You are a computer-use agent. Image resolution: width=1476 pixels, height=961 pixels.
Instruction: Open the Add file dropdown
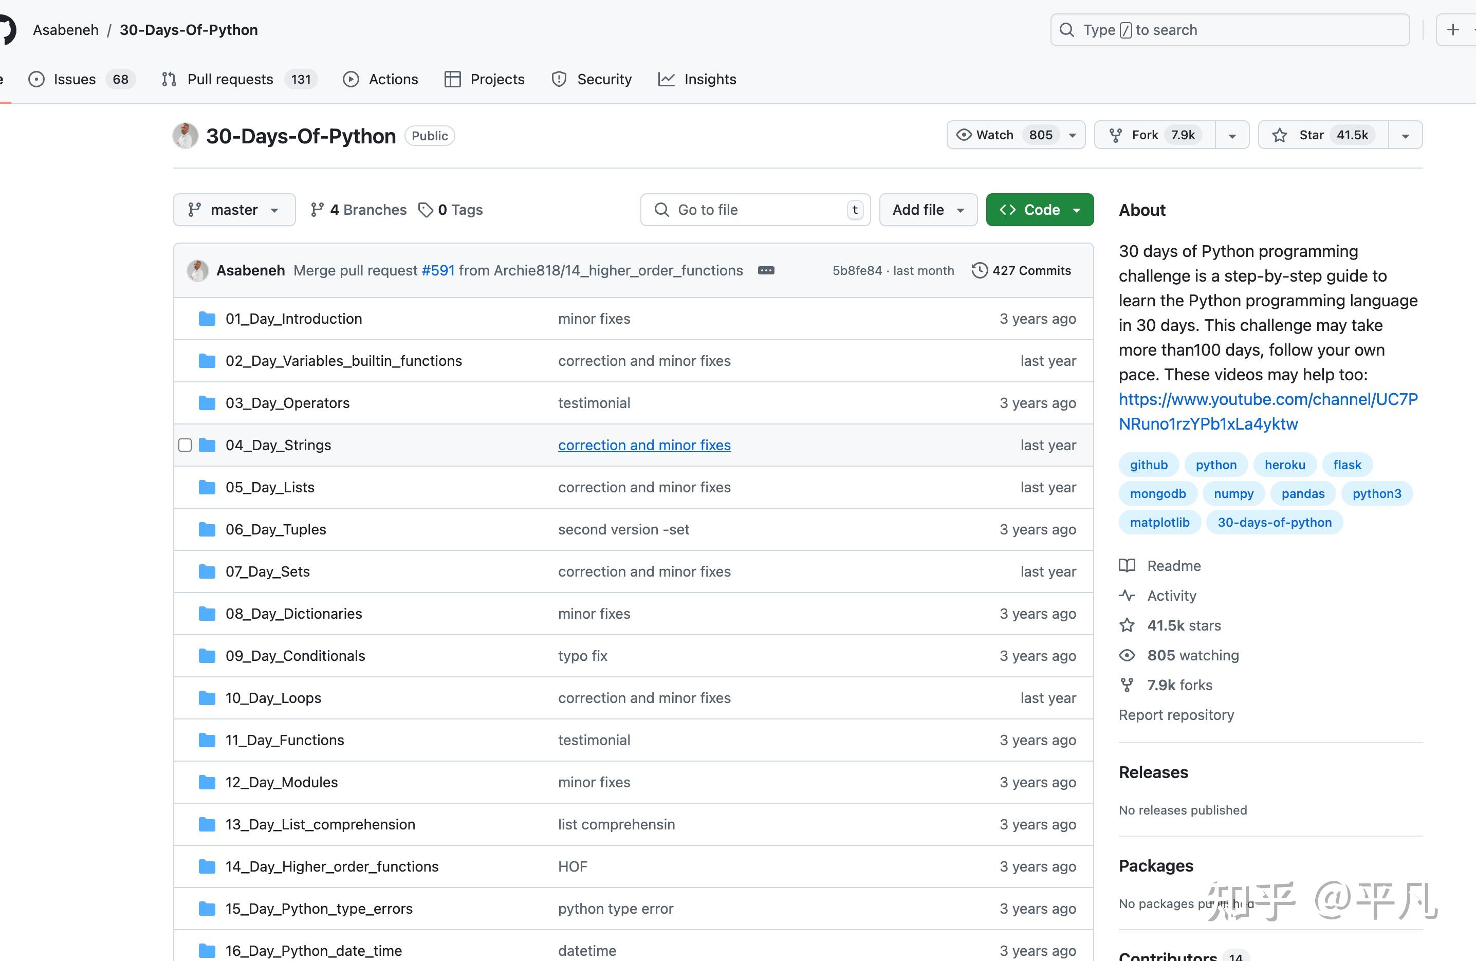point(928,210)
